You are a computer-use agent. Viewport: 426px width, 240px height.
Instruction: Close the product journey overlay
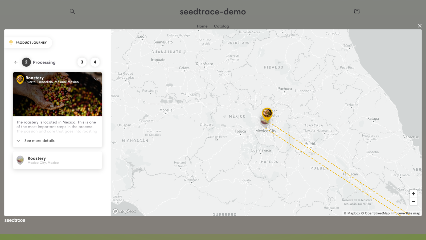(x=420, y=25)
